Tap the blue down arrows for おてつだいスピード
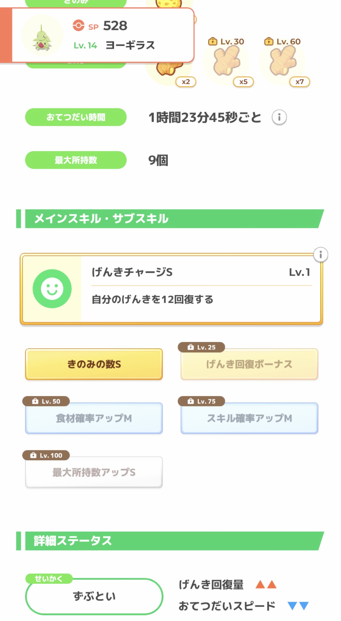 [298, 606]
